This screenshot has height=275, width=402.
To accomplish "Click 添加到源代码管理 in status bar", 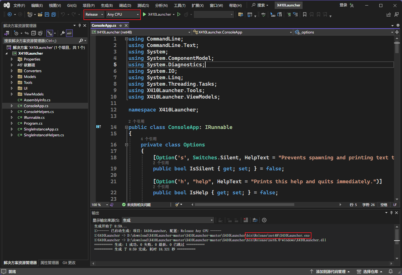I will 330,272.
